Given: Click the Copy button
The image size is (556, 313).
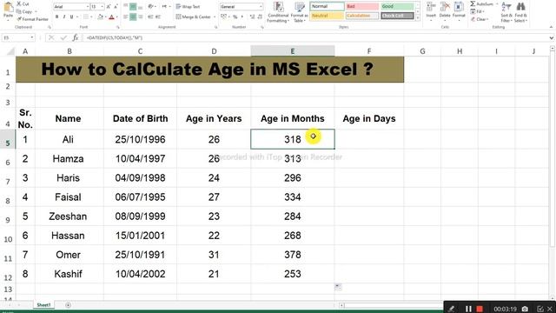Looking at the screenshot, I should (25, 11).
